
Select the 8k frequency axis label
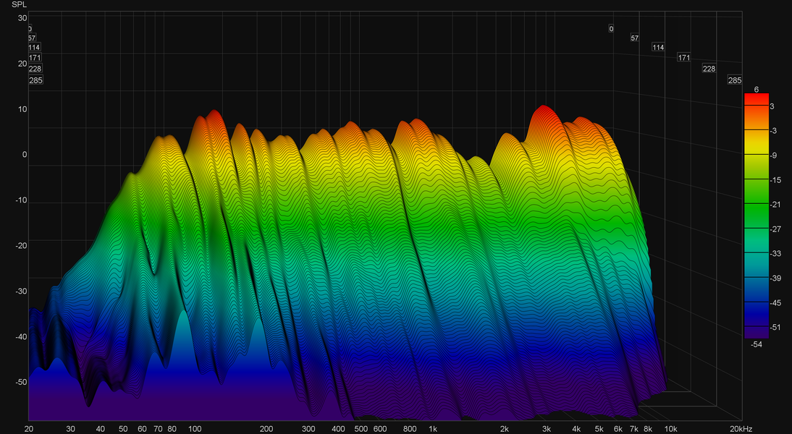click(648, 429)
